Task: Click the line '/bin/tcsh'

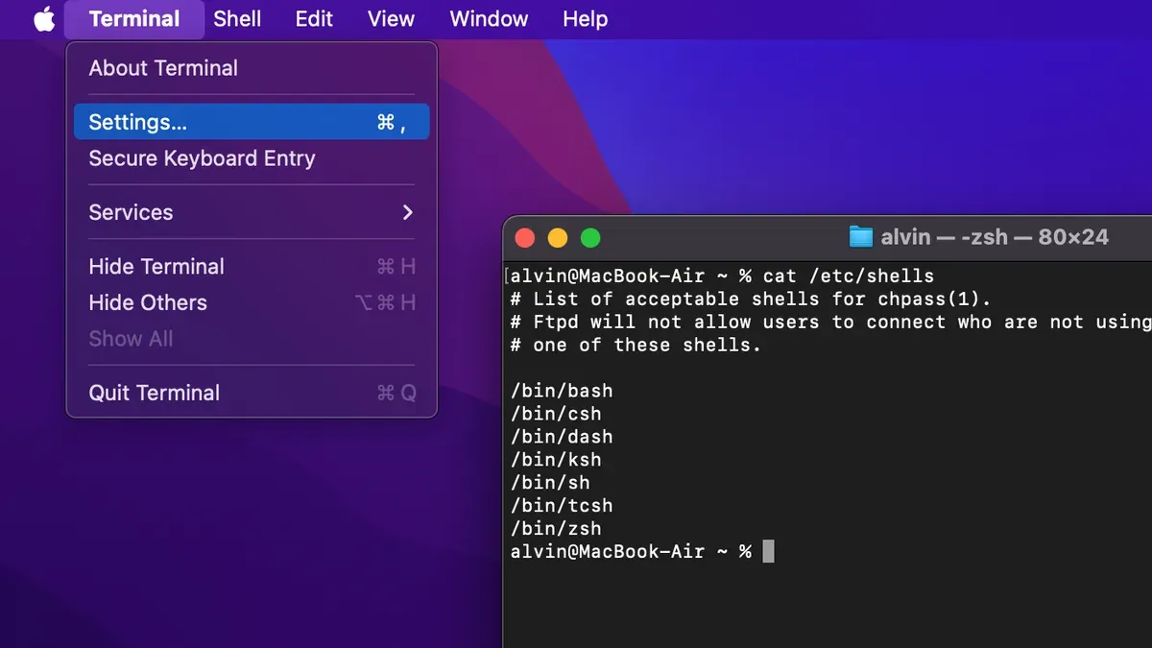Action: point(562,506)
